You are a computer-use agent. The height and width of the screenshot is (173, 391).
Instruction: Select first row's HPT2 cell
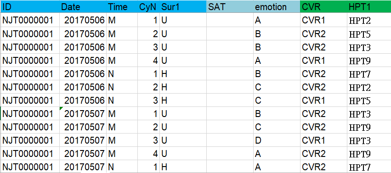(369, 20)
